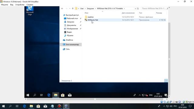194x109 pixels.
Task: Open the Устройства menu in VirtualBox
Action: pos(20,5)
